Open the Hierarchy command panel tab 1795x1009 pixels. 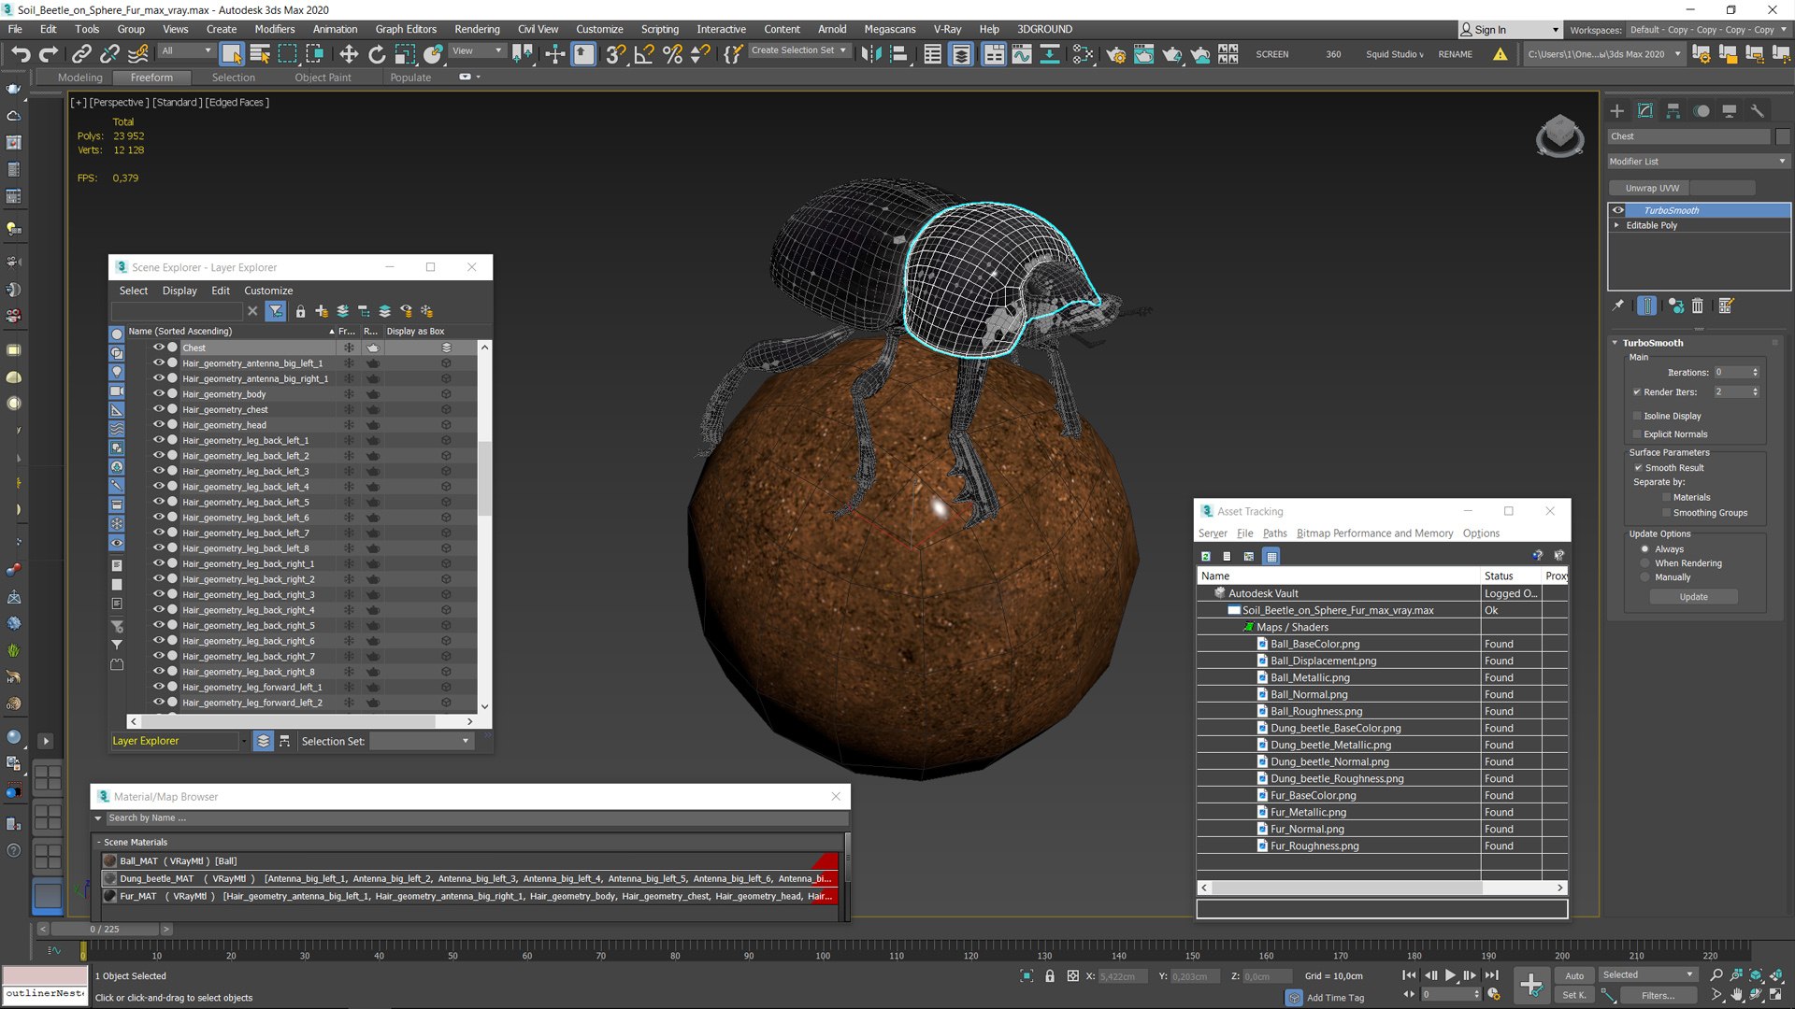(1673, 111)
